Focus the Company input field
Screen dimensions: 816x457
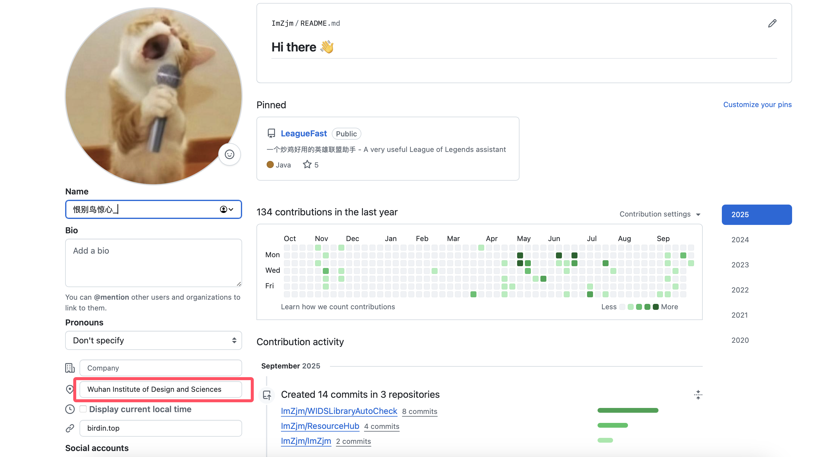pyautogui.click(x=161, y=368)
